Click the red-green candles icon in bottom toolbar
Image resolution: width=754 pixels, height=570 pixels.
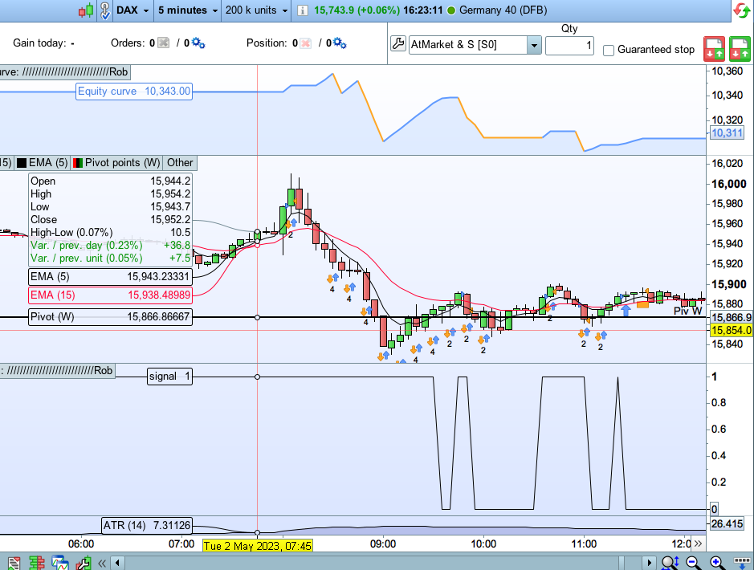(x=37, y=563)
